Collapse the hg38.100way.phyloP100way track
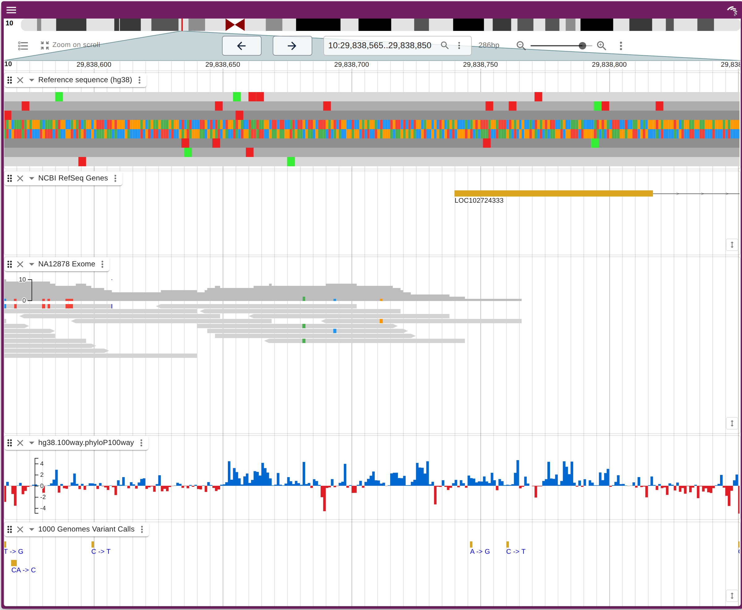This screenshot has width=742, height=610. (32, 443)
